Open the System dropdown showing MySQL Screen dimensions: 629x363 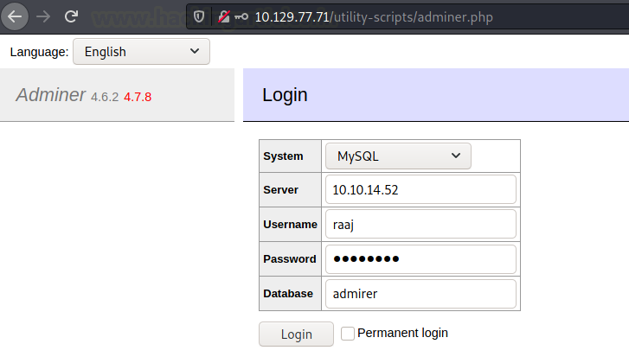coord(398,156)
